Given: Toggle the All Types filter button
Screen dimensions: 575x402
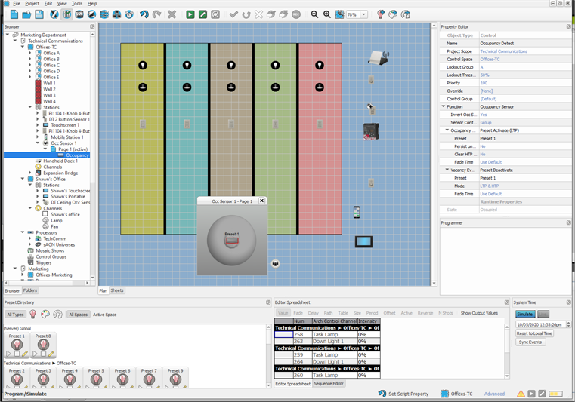Looking at the screenshot, I should pyautogui.click(x=15, y=315).
